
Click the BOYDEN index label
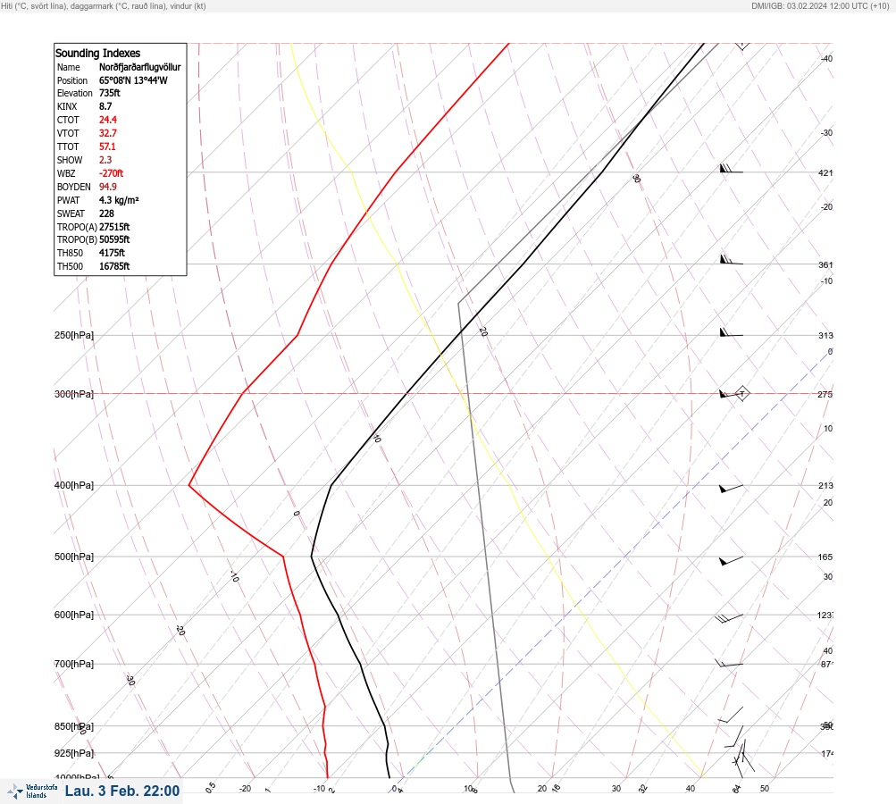click(x=74, y=187)
